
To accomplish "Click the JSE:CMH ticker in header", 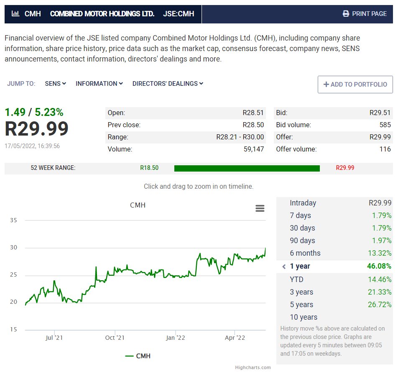I will coord(179,14).
